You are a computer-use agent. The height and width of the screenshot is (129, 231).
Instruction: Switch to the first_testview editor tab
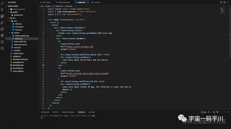(x=64, y=2)
